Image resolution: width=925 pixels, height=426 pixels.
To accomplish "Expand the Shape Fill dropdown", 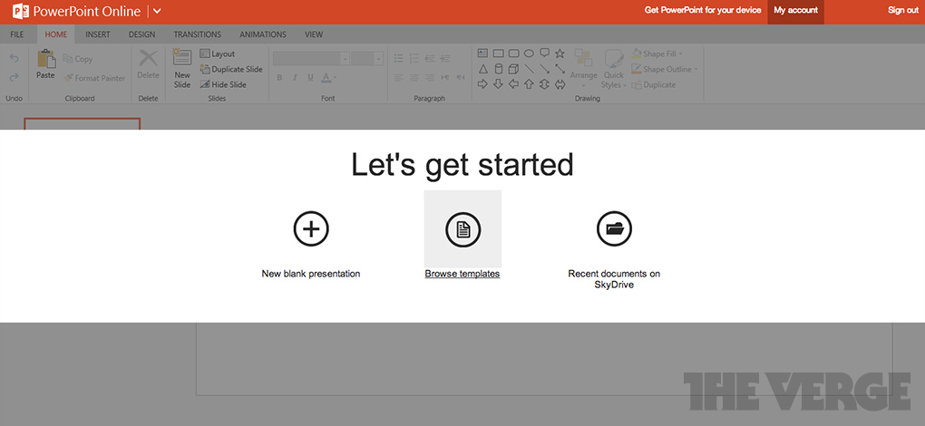I will point(682,53).
